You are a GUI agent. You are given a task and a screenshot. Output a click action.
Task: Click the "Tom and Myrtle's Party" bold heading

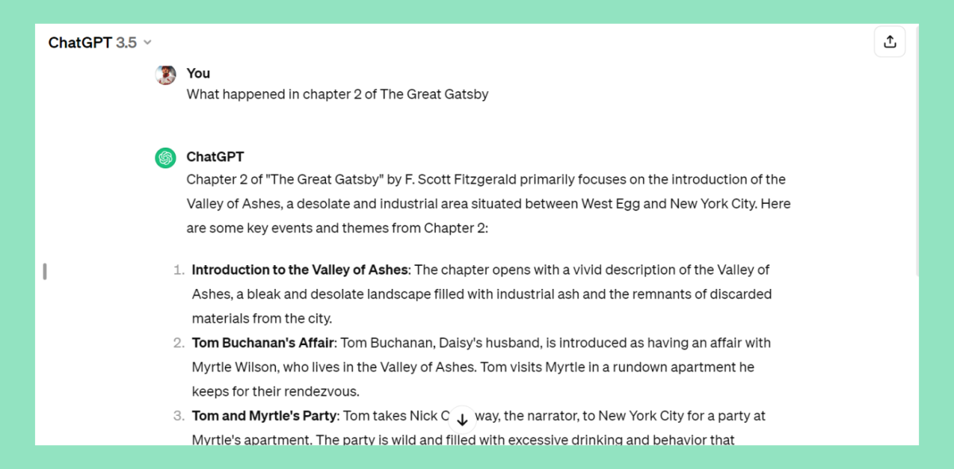[x=265, y=416]
